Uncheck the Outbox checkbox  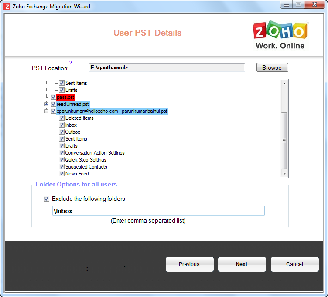(x=61, y=132)
